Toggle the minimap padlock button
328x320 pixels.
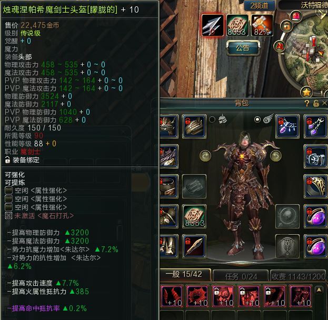coord(287,26)
